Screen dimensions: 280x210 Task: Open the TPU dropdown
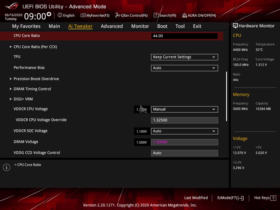185,57
